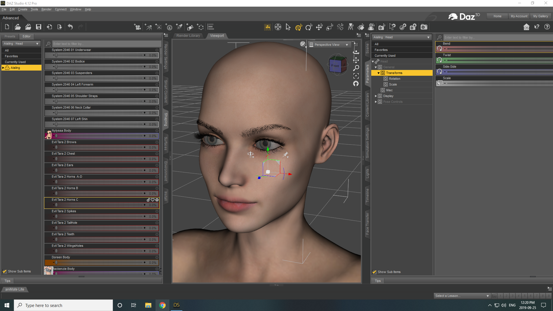
Task: Add a new spotlight to the scene
Action: [179, 27]
